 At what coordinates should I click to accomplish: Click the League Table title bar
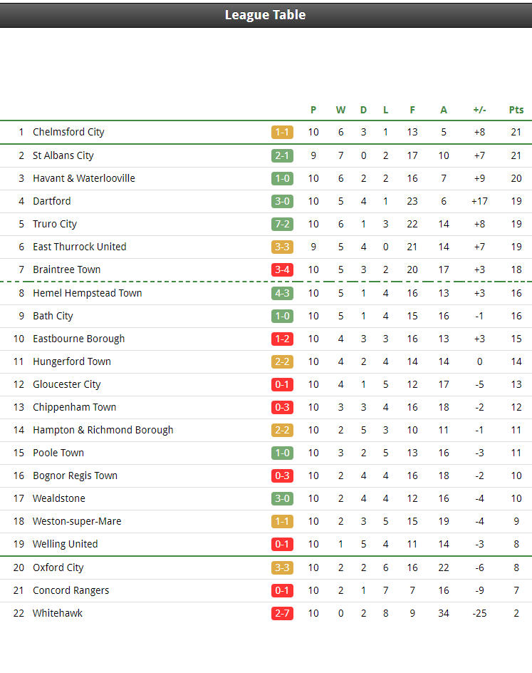266,15
